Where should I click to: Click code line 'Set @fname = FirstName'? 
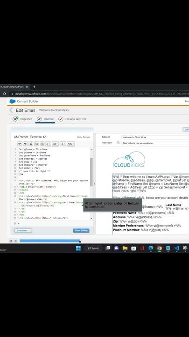coord(33,149)
